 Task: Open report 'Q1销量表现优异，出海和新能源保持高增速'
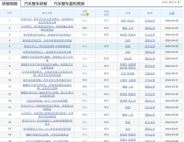point(47,40)
